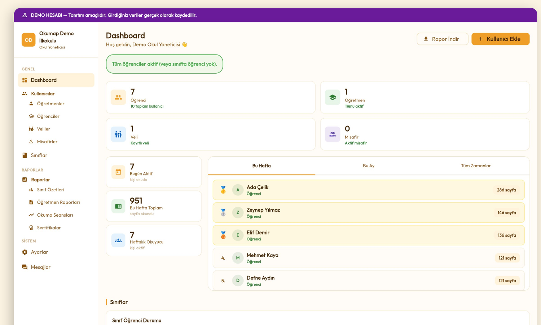Click the flask icon in demo banner
541x325 pixels.
pos(25,15)
